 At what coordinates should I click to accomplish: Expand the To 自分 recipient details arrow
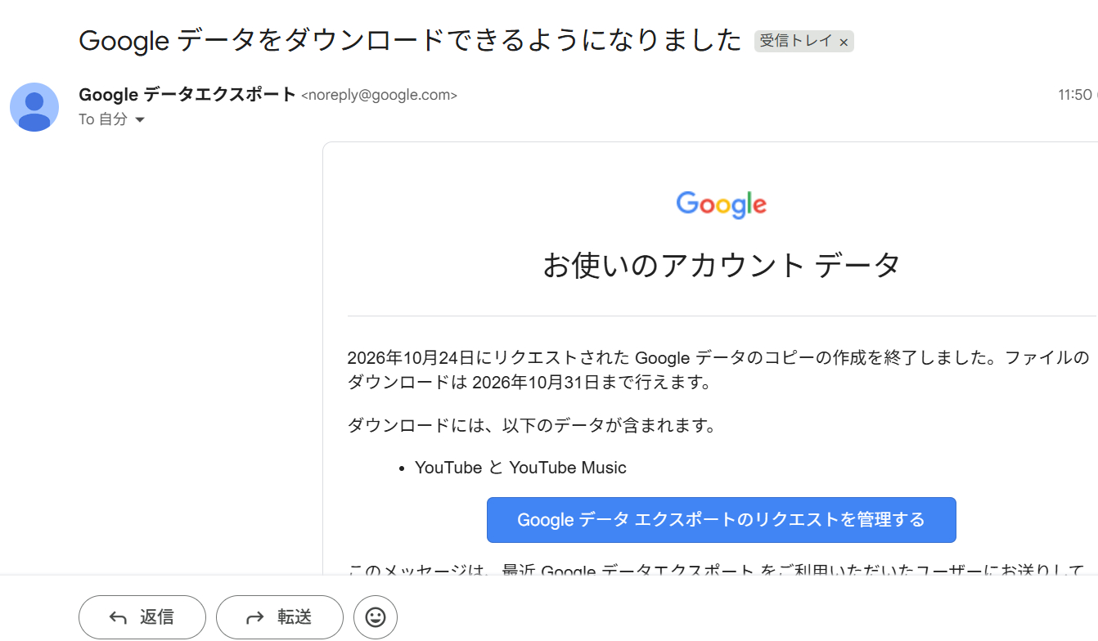139,120
